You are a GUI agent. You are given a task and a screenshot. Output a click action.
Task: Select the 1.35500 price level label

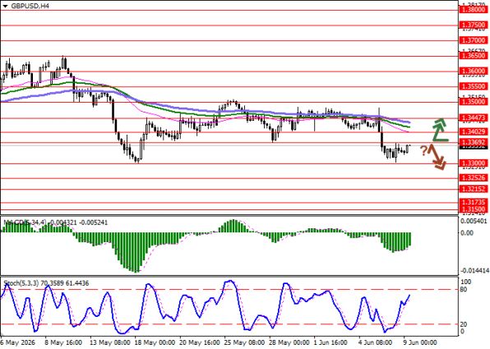pyautogui.click(x=474, y=86)
